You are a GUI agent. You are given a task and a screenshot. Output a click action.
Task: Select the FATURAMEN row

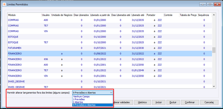[x=110, y=48]
